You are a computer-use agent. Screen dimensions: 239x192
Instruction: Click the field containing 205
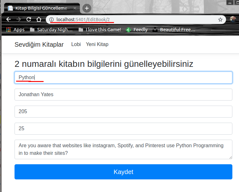tap(123, 112)
